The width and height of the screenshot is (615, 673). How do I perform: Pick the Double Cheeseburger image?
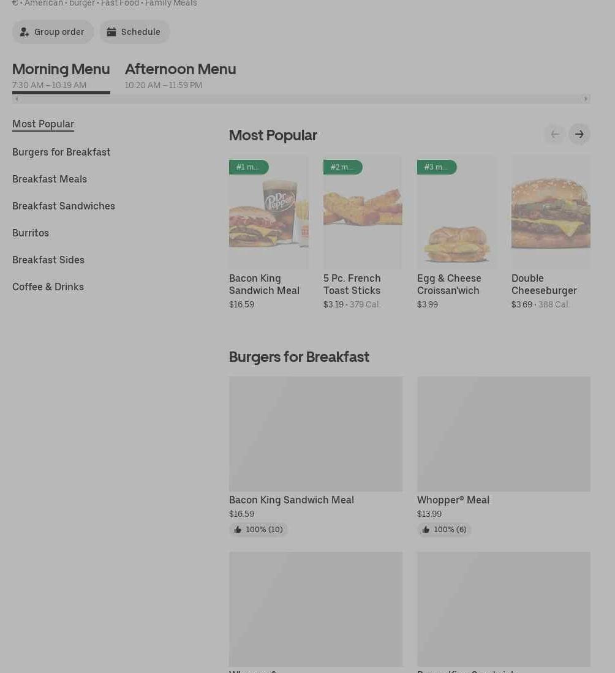pyautogui.click(x=551, y=212)
